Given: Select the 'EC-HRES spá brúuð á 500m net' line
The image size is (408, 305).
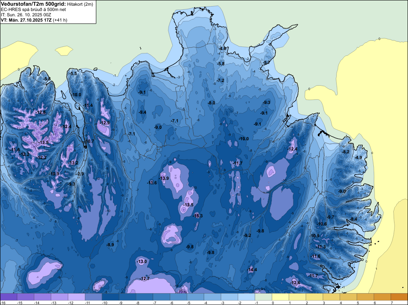Looking at the screenshot, I should 33,10.
